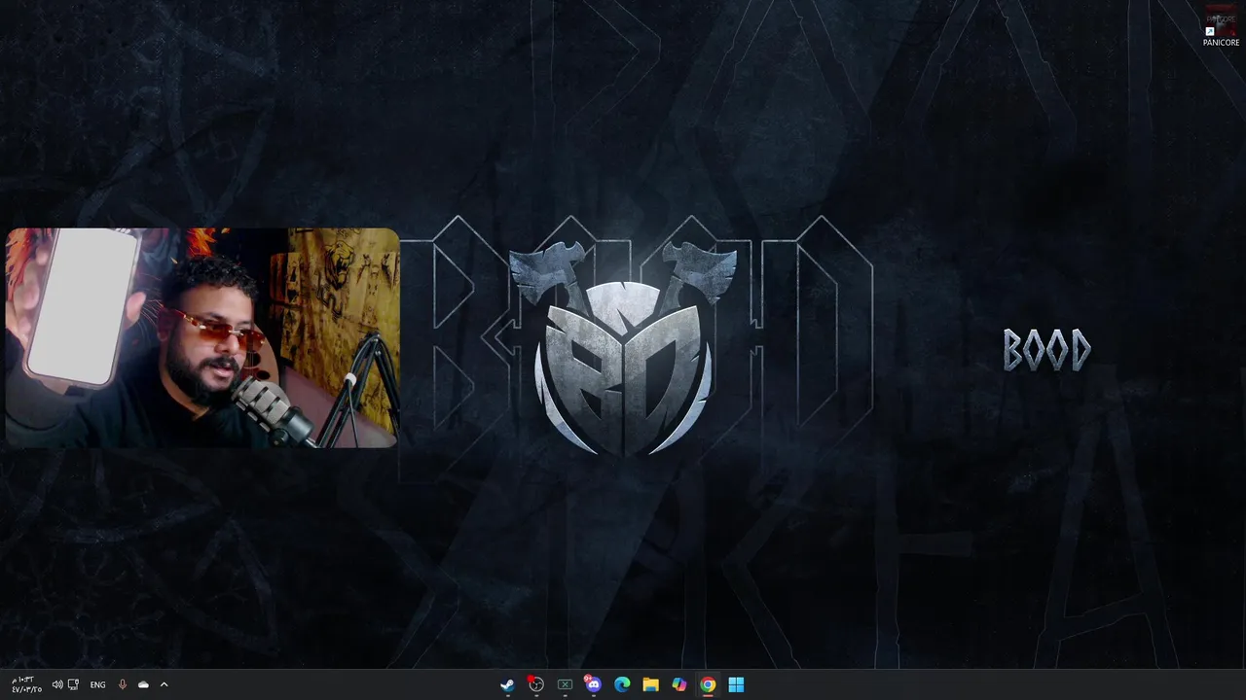This screenshot has height=700, width=1246.
Task: Open File Explorer folder icon
Action: (x=650, y=684)
